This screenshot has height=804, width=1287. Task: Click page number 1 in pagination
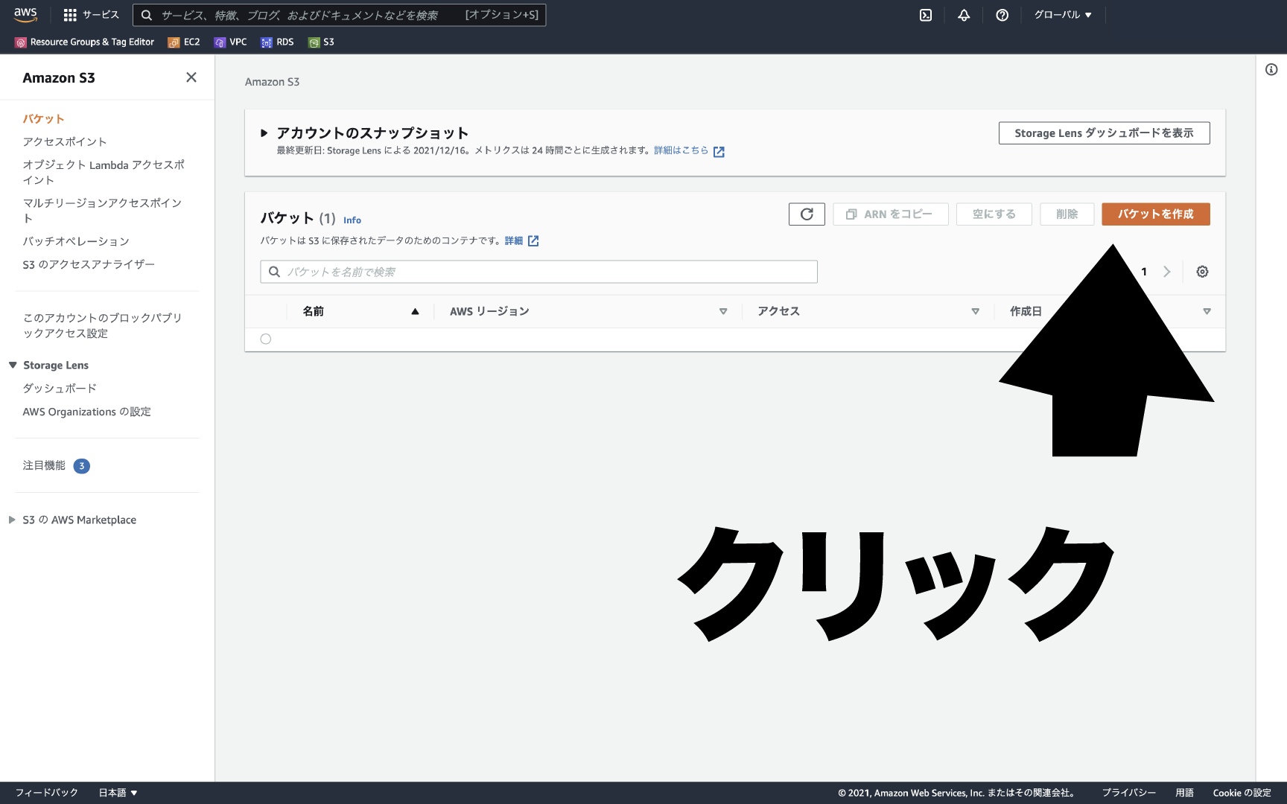point(1144,272)
